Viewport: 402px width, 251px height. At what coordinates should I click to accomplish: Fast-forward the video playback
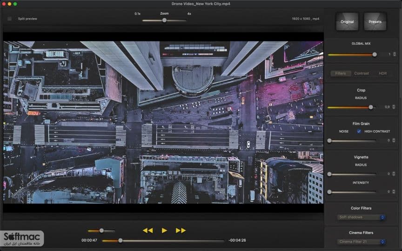point(181,231)
